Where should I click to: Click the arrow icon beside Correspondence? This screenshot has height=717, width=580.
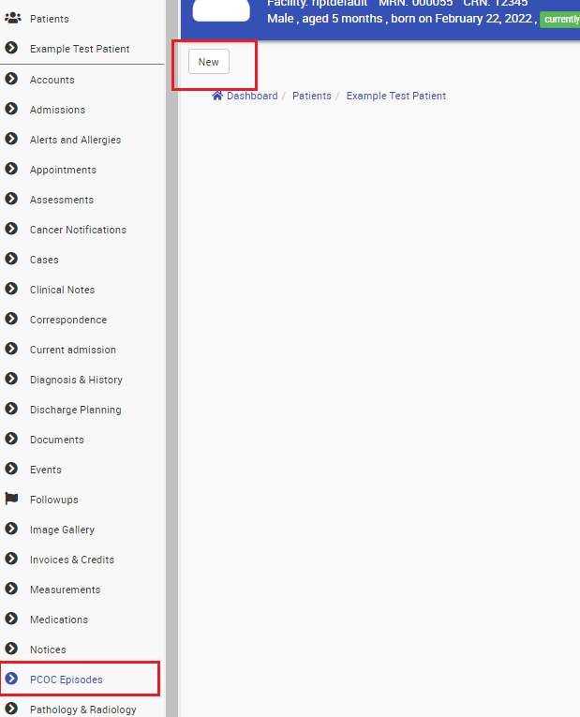click(x=11, y=319)
